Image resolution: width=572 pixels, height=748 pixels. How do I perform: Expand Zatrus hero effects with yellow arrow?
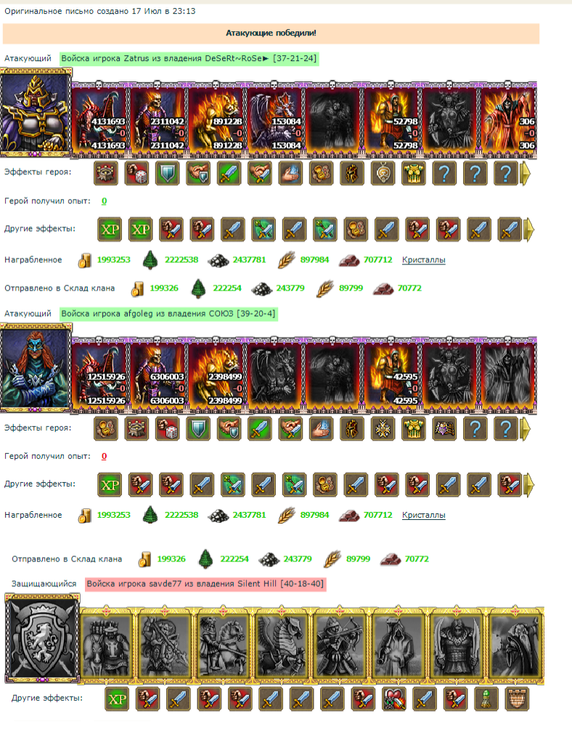(x=526, y=173)
